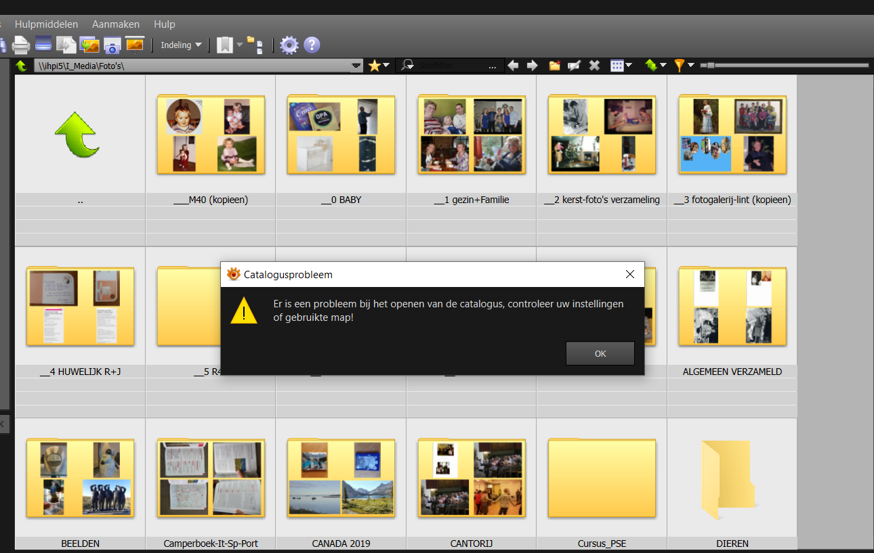Click the quick filter magnifier icon

pyautogui.click(x=407, y=66)
